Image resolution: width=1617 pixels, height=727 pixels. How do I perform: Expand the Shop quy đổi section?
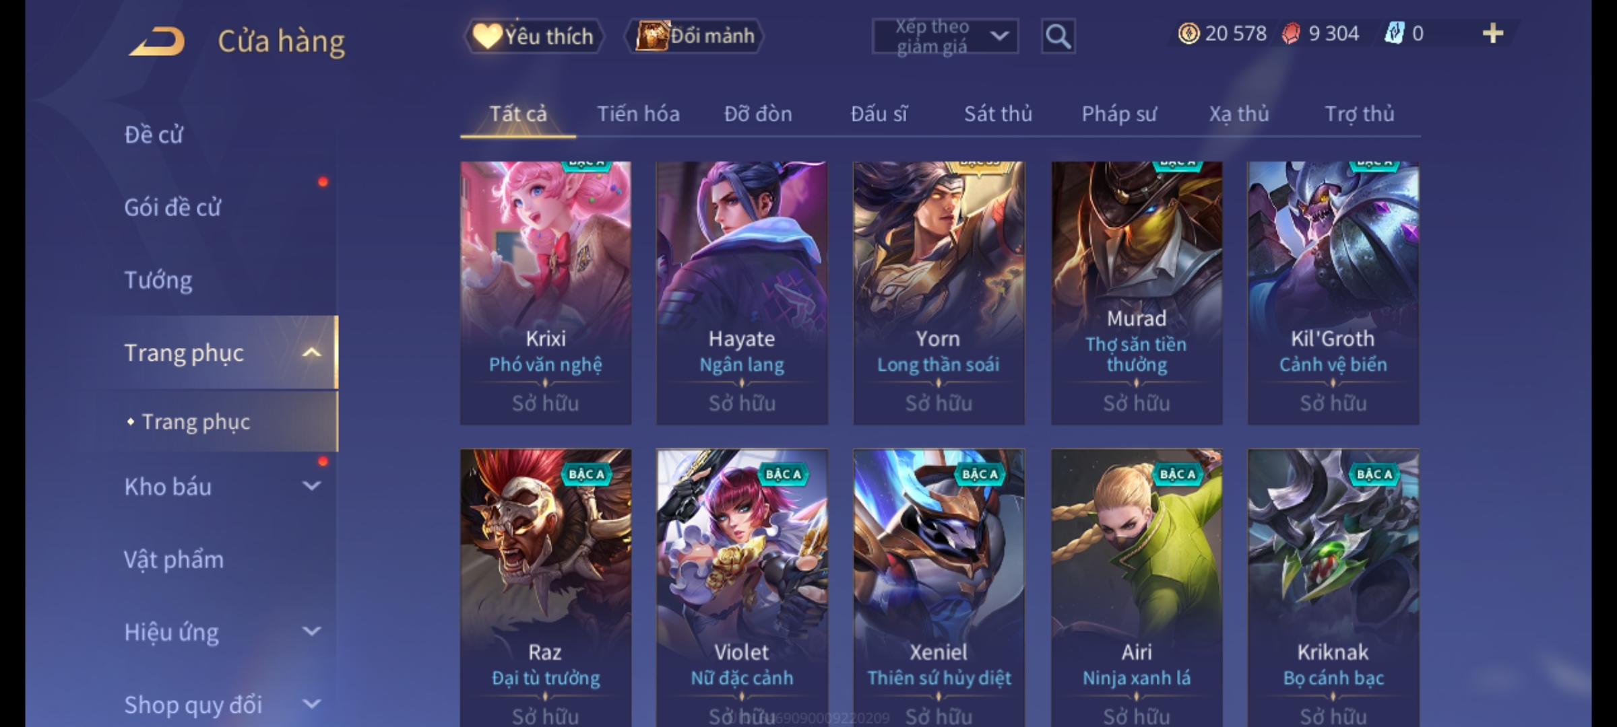click(311, 704)
